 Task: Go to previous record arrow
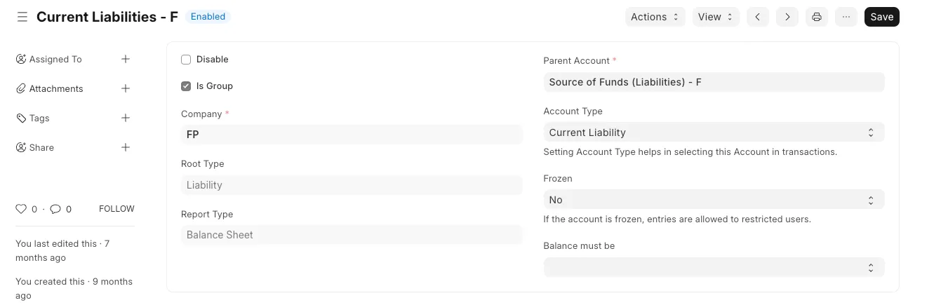(x=758, y=17)
